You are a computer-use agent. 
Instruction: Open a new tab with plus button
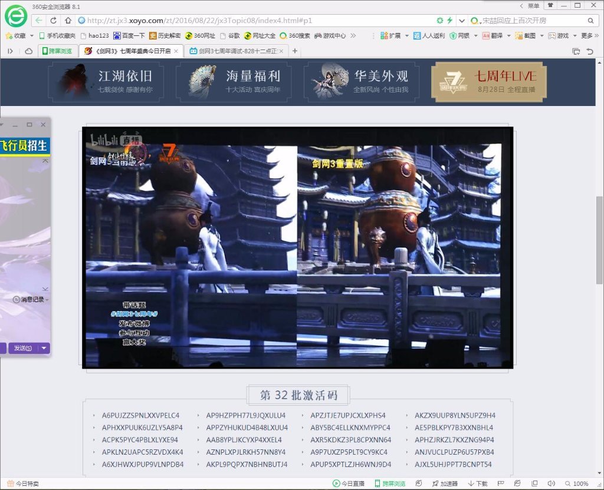[x=295, y=51]
